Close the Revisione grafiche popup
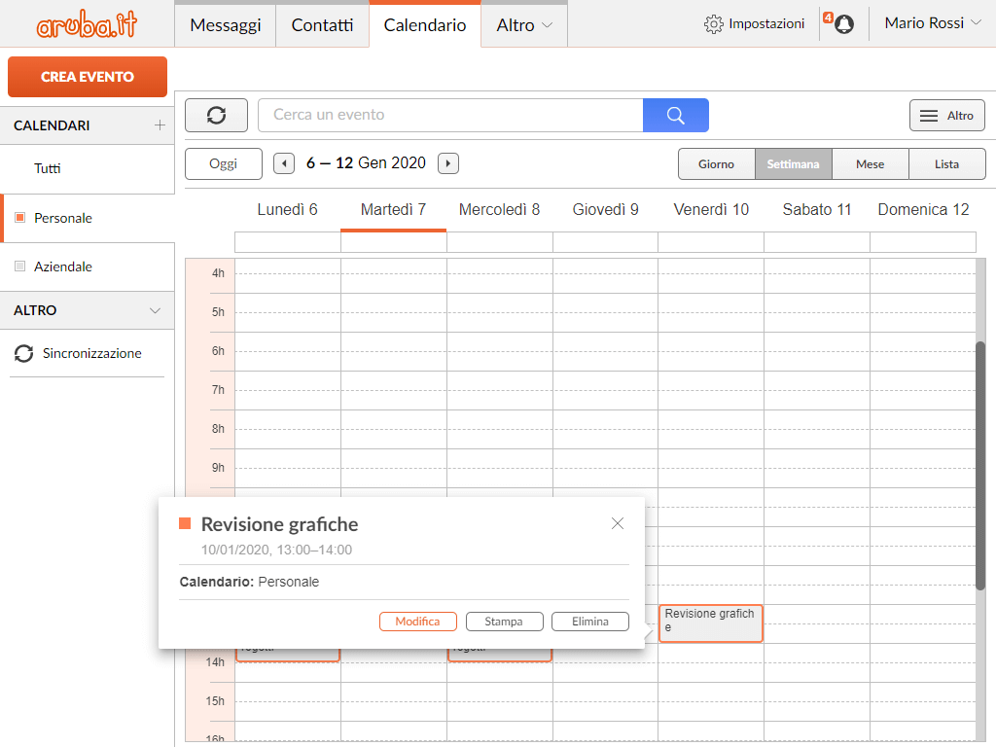 pyautogui.click(x=618, y=523)
